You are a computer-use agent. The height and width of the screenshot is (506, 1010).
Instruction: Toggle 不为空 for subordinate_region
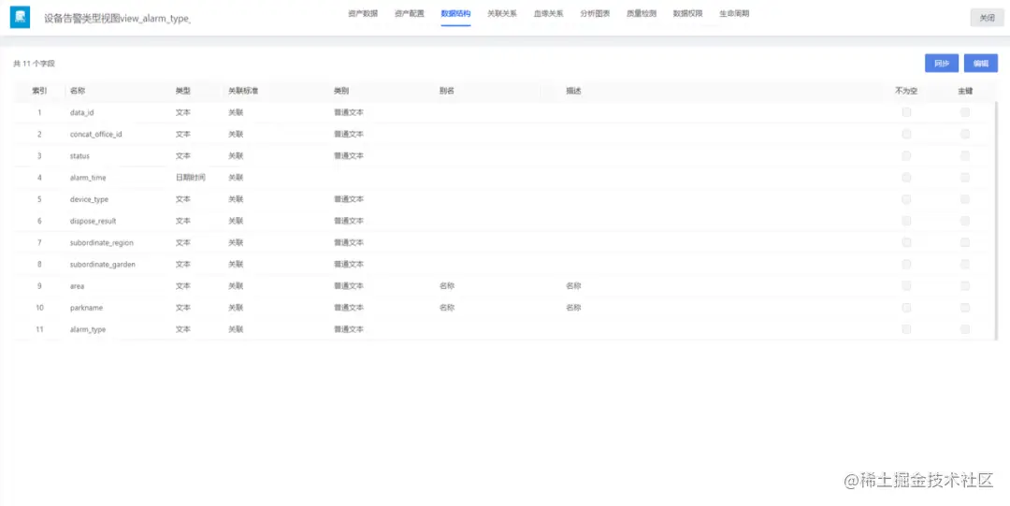[906, 242]
